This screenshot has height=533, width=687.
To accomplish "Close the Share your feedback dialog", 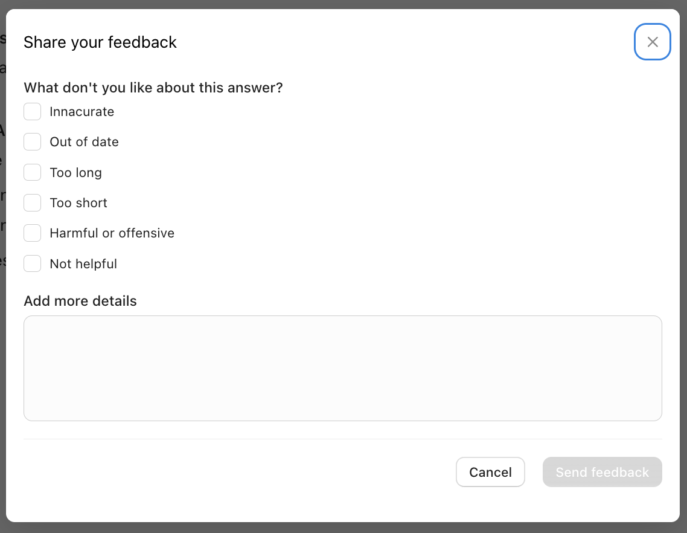I will pyautogui.click(x=652, y=42).
